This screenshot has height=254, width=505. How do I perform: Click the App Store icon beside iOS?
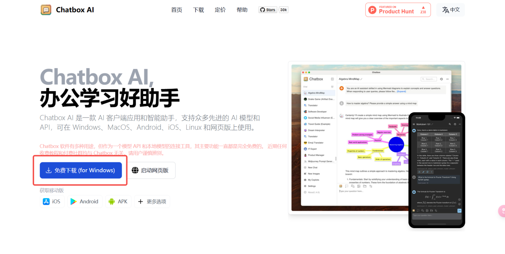(x=46, y=201)
